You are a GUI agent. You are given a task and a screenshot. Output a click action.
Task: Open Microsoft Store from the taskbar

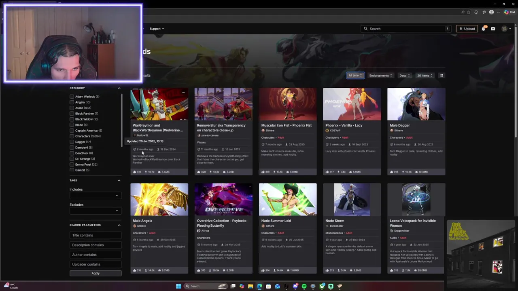[268, 286]
